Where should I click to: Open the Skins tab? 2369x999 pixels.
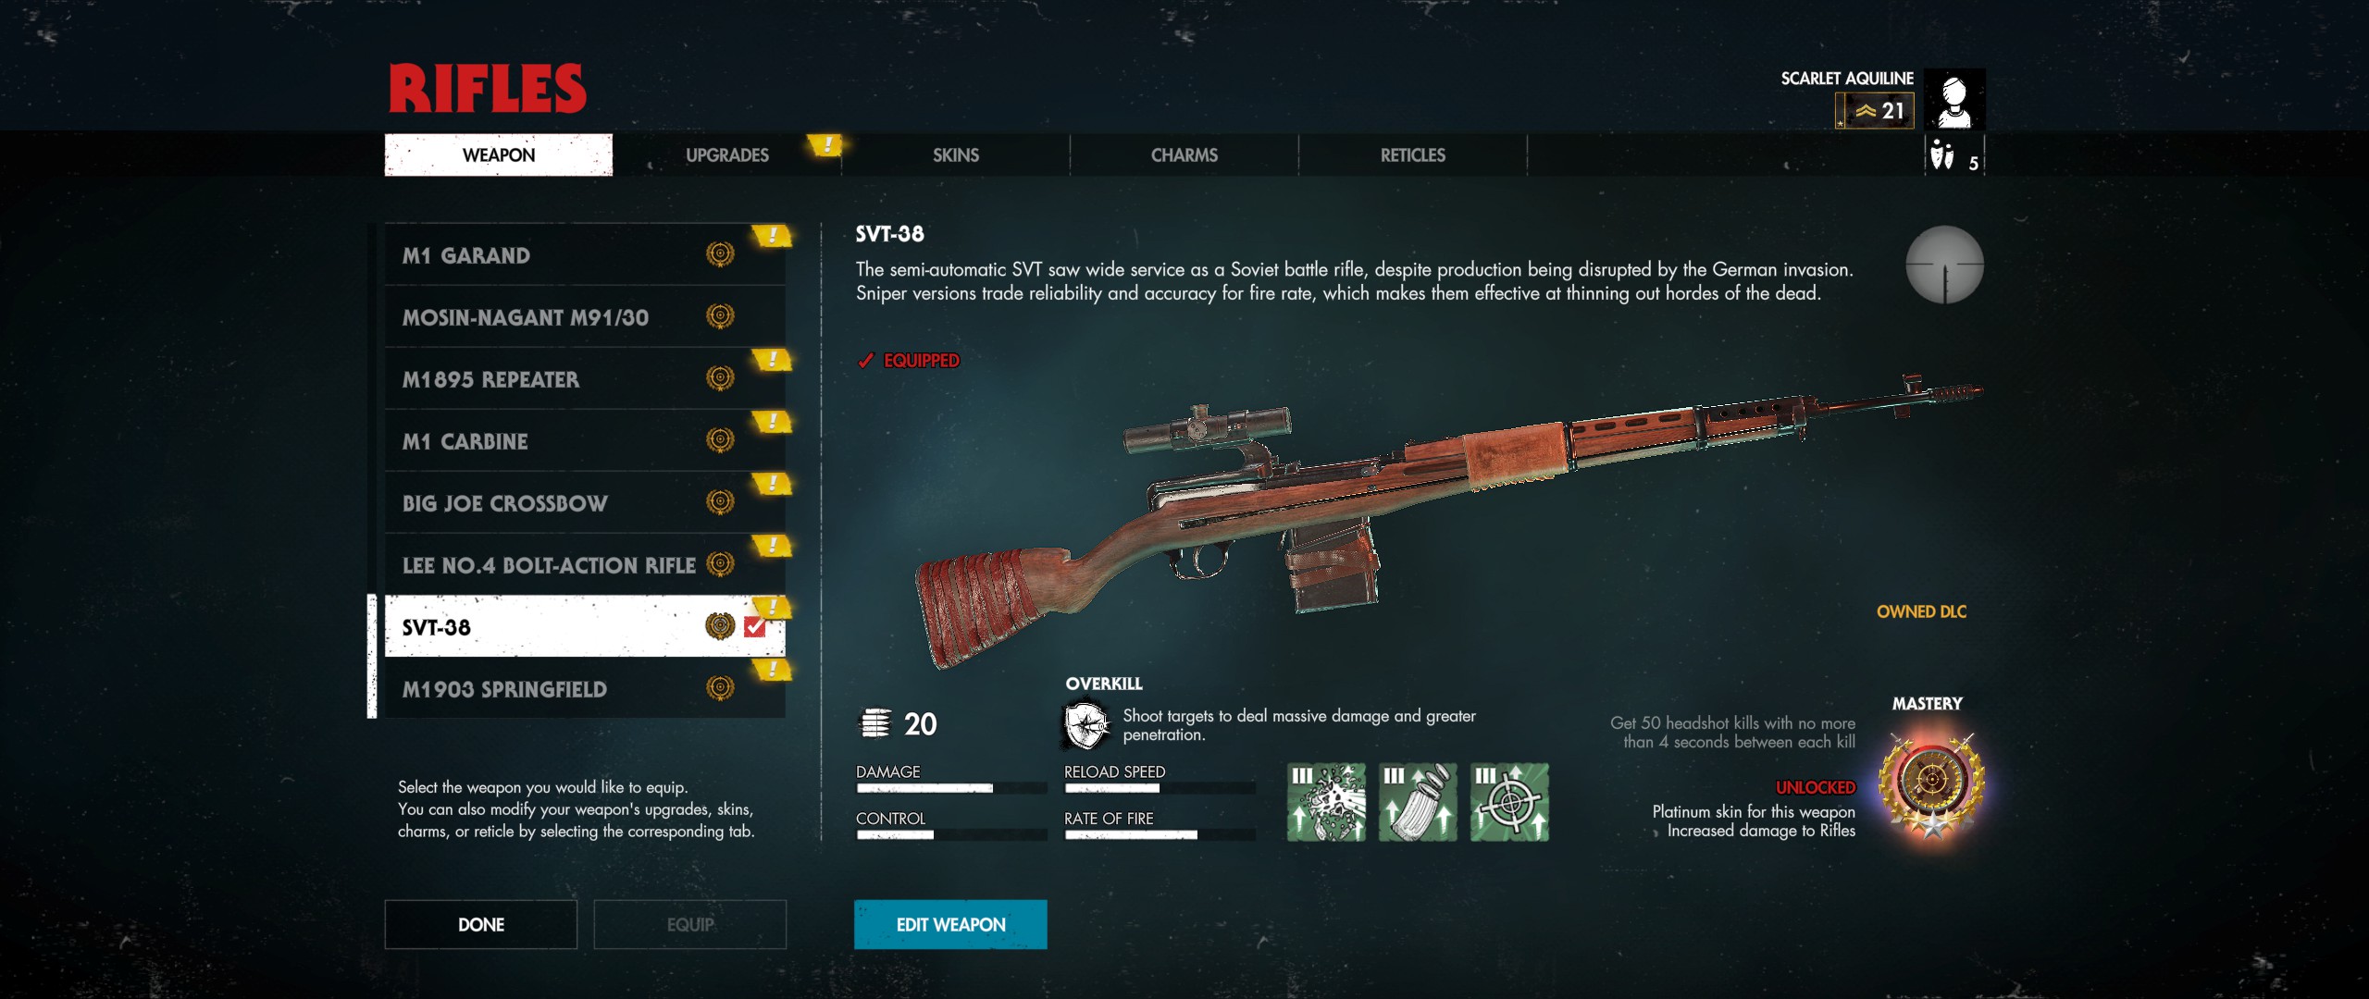[956, 155]
